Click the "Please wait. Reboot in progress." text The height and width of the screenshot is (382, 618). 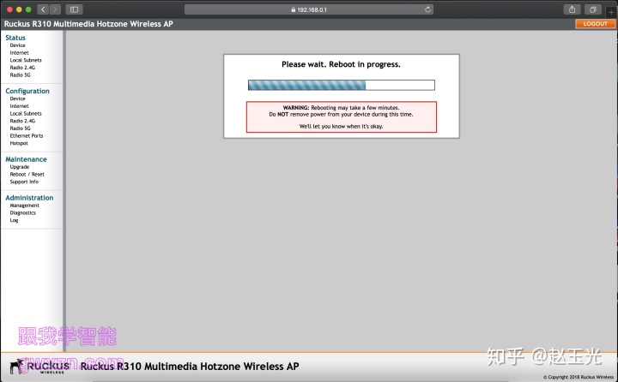[341, 64]
